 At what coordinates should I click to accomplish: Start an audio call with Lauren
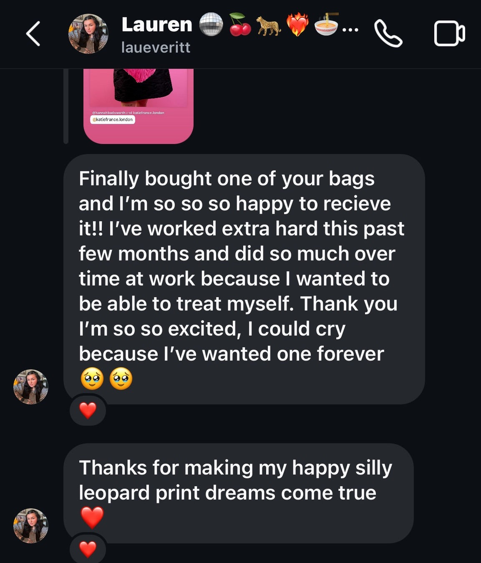388,33
